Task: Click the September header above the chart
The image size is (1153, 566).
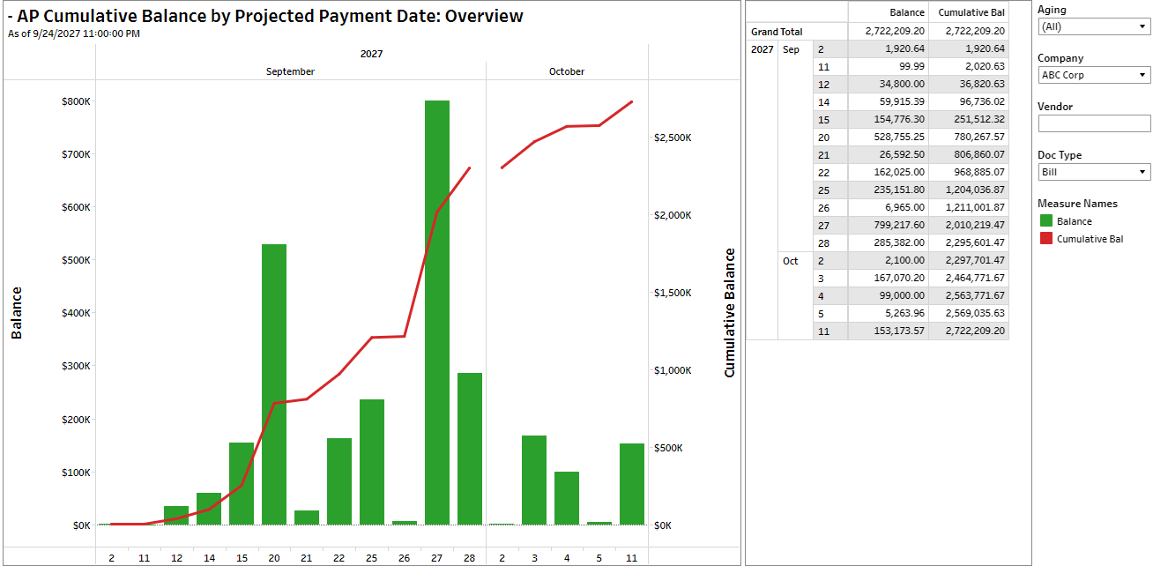Action: click(x=290, y=71)
